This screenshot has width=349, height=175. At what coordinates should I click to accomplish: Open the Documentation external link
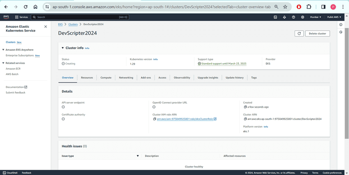click(16, 87)
